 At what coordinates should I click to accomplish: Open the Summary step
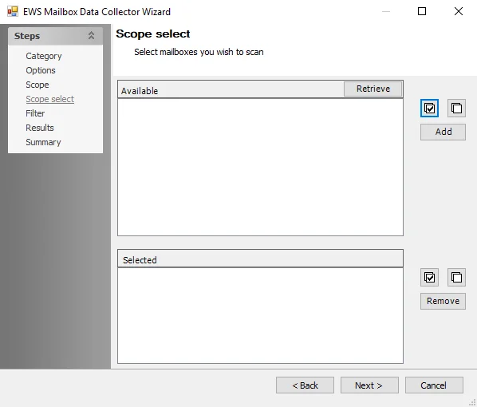tap(43, 142)
